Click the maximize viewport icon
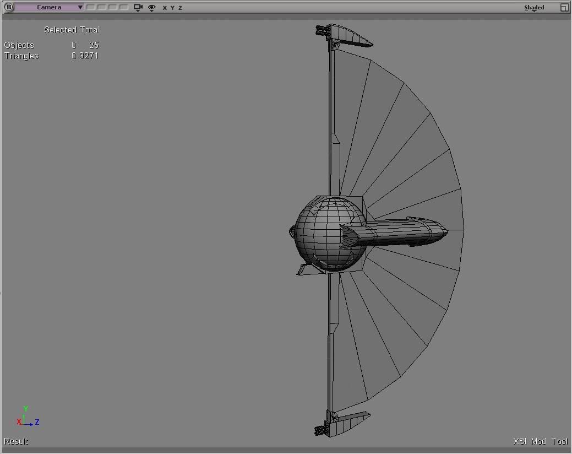The height and width of the screenshot is (454, 572). 564,7
